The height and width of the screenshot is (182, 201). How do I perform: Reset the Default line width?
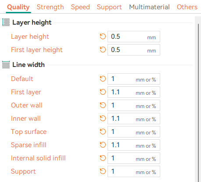pos(103,79)
